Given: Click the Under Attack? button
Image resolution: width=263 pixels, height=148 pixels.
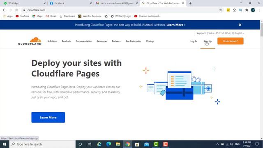Looking at the screenshot, I should click(x=230, y=41).
